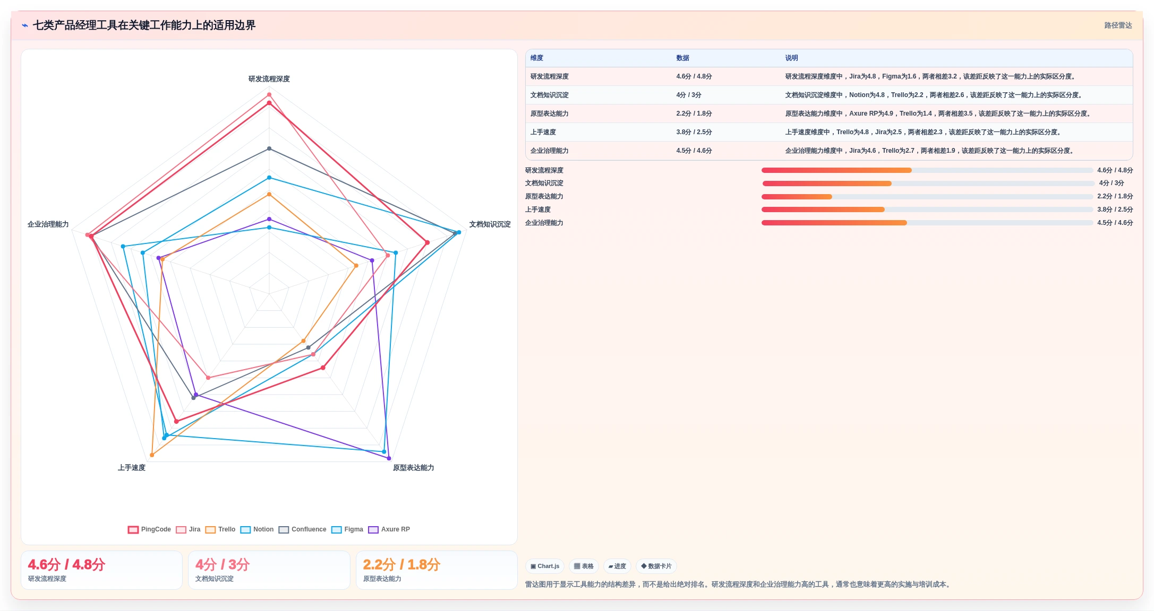Select the 数据 column header
Screen dimensions: 1154x611
[x=682, y=58]
